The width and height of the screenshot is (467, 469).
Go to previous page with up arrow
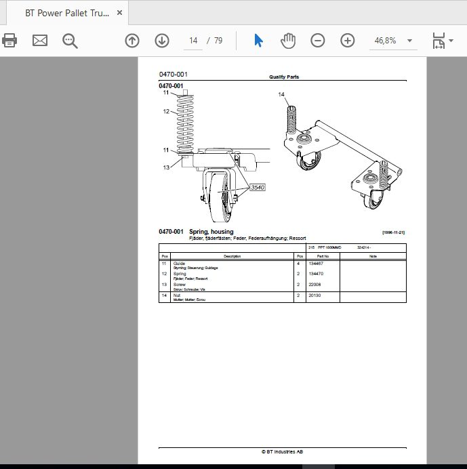[132, 41]
